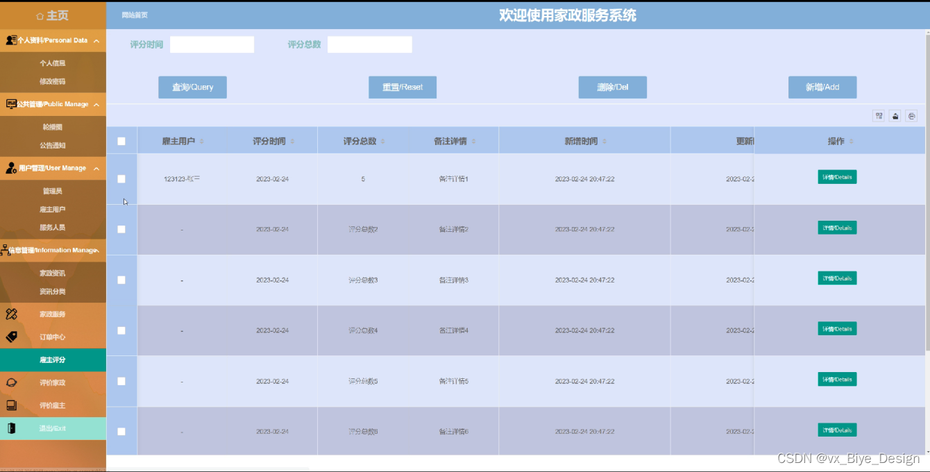This screenshot has width=930, height=472.
Task: Click the 新增/Add button
Action: coord(822,87)
